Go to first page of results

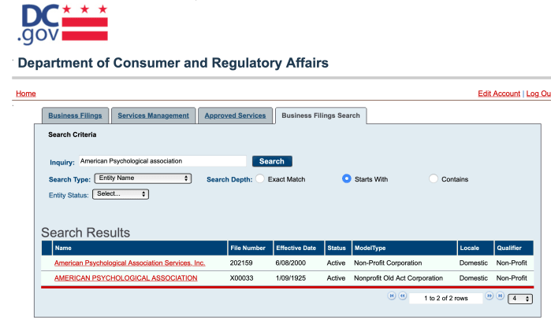392,298
